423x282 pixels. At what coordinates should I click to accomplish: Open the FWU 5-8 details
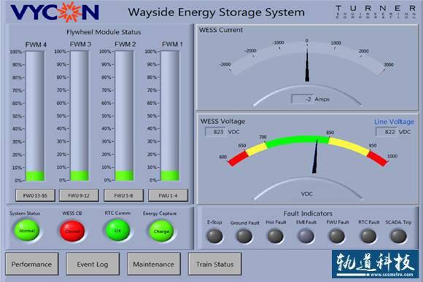pyautogui.click(x=123, y=195)
